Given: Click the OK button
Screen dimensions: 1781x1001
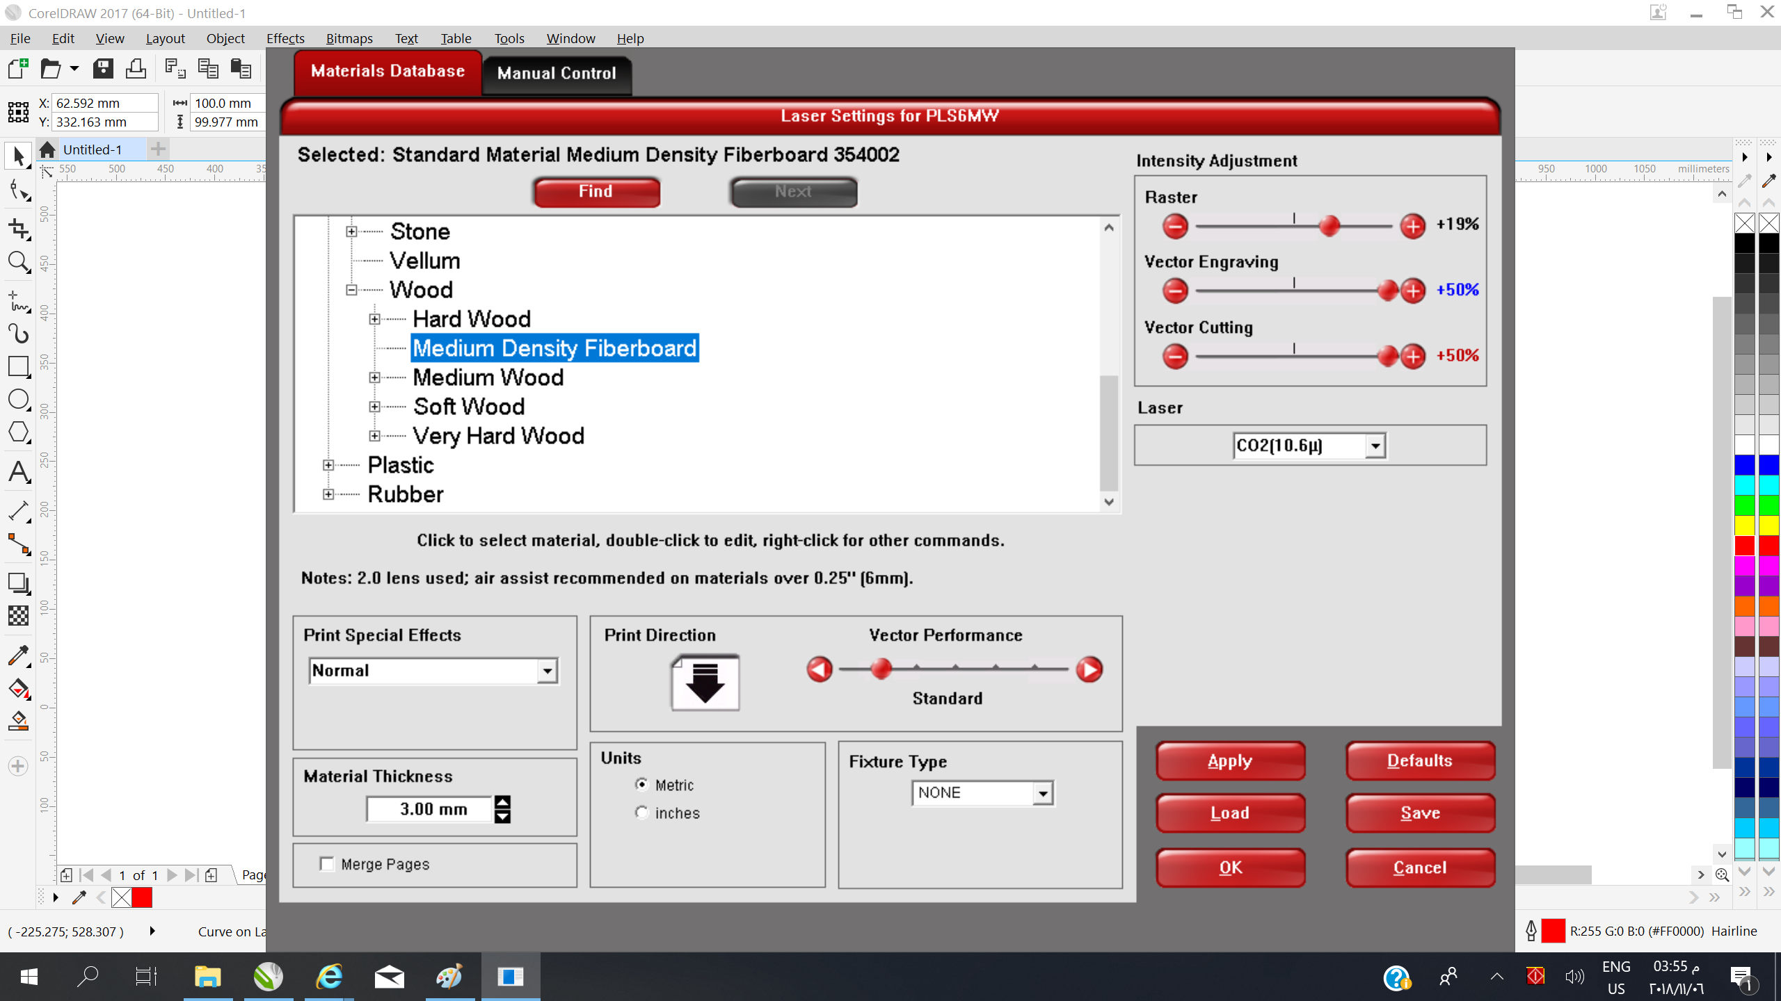Looking at the screenshot, I should pos(1230,868).
